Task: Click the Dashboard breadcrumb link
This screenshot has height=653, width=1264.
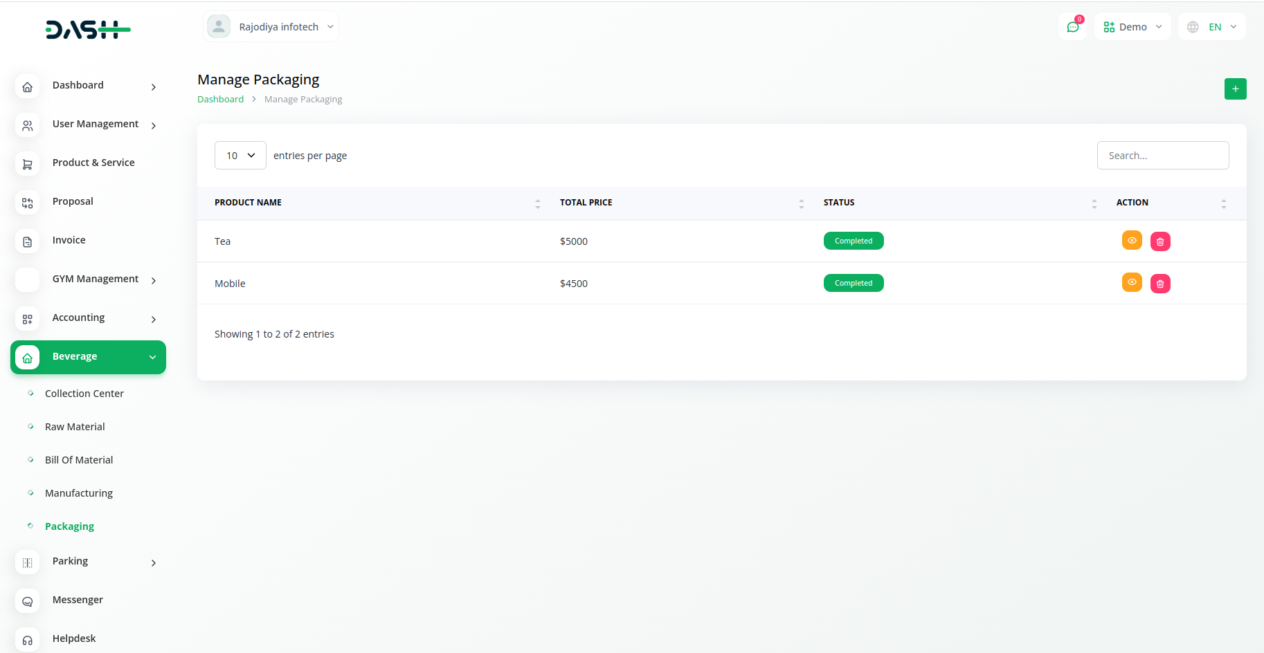Action: (x=220, y=100)
